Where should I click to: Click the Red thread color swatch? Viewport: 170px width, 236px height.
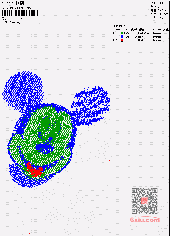coord(122,40)
